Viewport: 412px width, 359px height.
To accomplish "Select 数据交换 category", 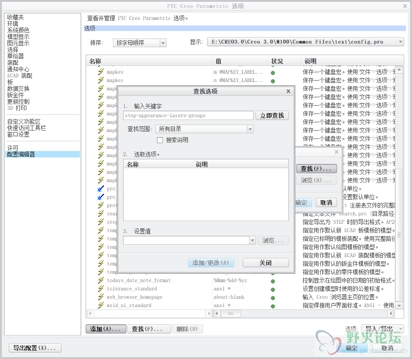I will 18,88.
